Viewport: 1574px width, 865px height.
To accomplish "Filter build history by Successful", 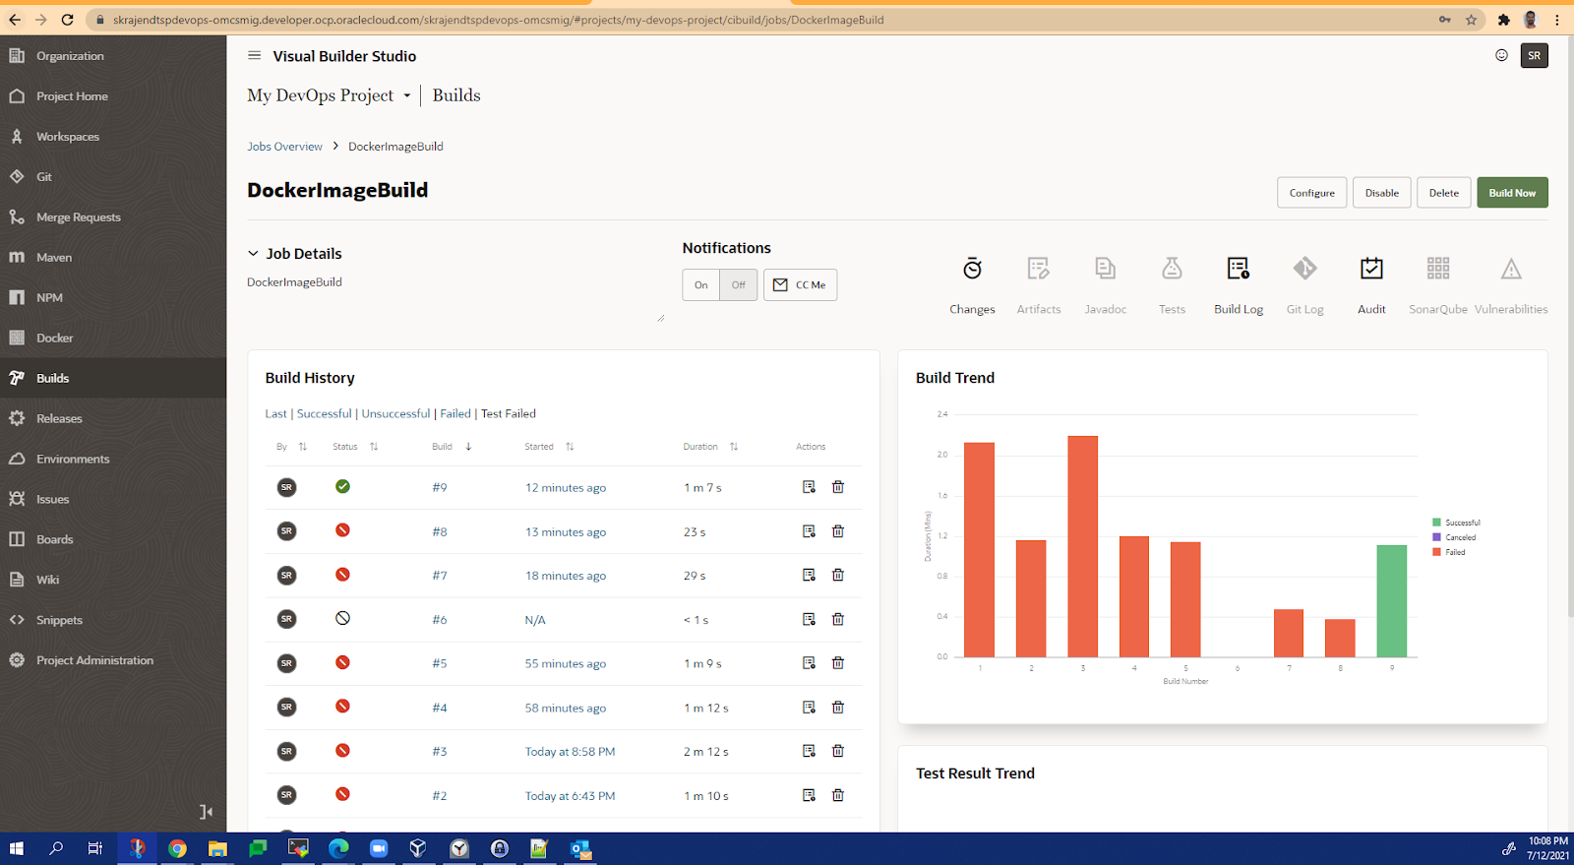I will pos(324,413).
